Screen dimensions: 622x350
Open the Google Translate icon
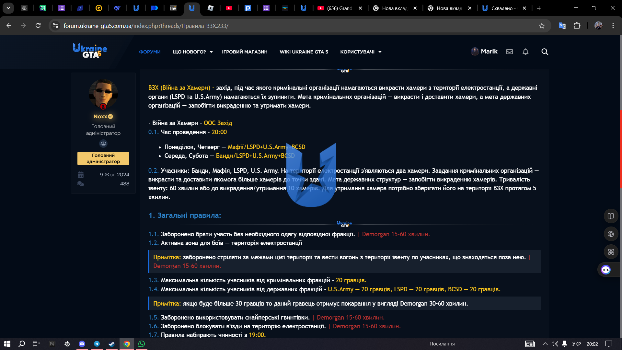(562, 26)
